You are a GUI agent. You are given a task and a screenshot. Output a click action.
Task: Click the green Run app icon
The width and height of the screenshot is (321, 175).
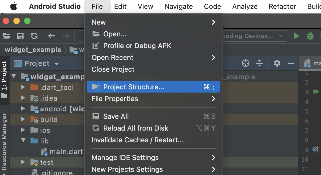coord(296,36)
